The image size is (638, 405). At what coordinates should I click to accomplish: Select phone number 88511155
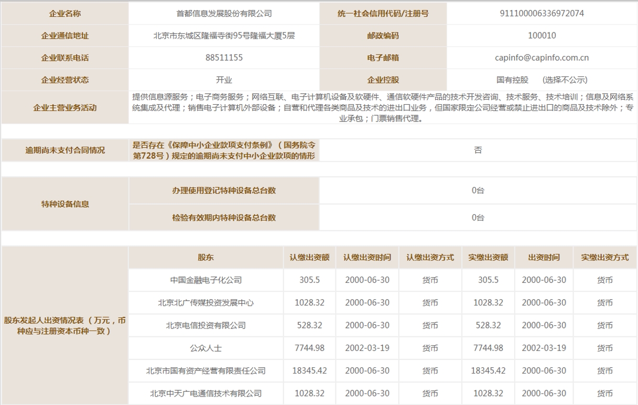click(224, 58)
